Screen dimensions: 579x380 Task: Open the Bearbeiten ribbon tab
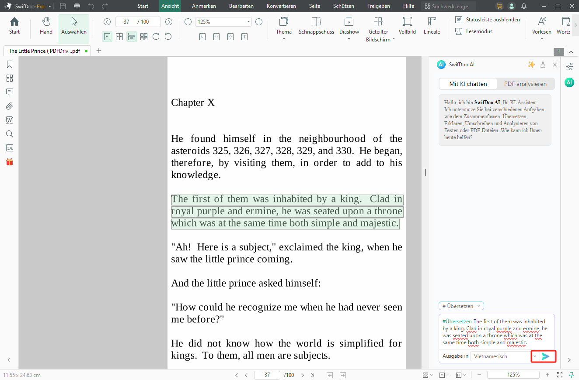(241, 6)
